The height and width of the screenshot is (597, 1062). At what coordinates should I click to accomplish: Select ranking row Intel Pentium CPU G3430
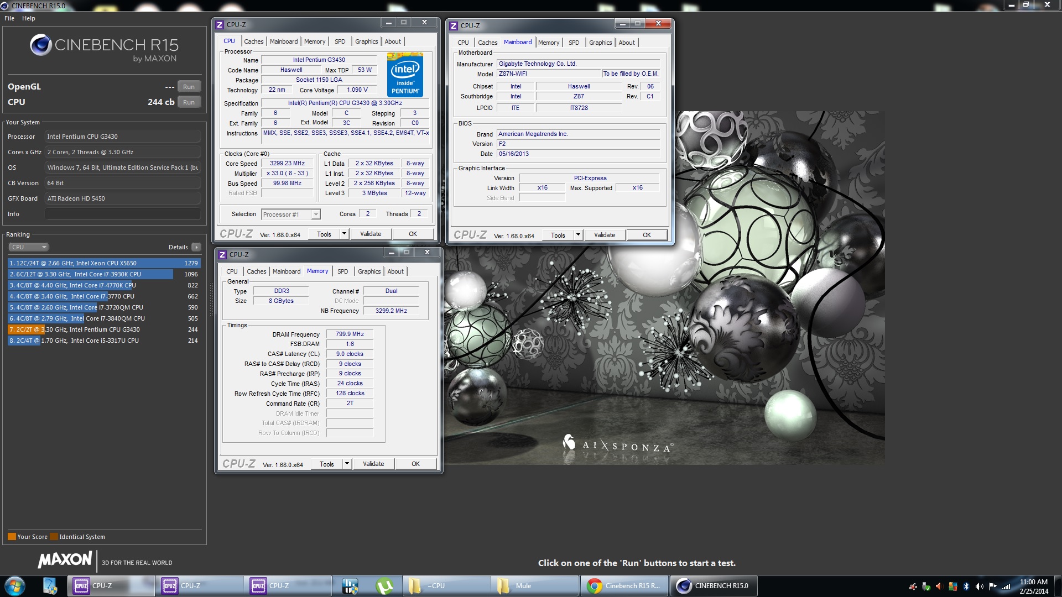(104, 329)
